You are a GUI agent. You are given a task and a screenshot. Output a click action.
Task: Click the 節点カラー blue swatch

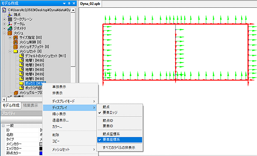click(x=41, y=153)
